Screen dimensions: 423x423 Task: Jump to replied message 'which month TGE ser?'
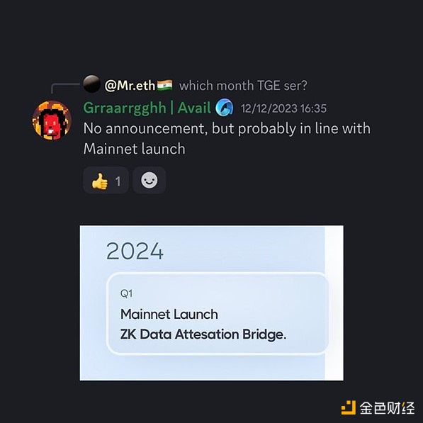pyautogui.click(x=243, y=86)
